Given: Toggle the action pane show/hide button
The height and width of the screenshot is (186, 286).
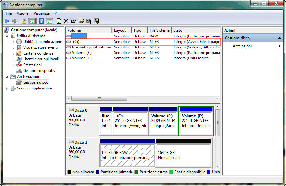Looking at the screenshot, I should 49,21.
